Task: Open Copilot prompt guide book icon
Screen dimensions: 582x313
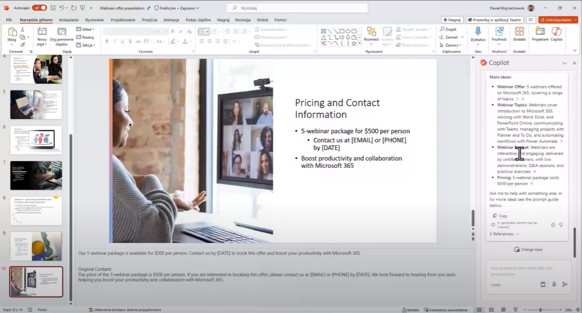Action: (x=543, y=284)
